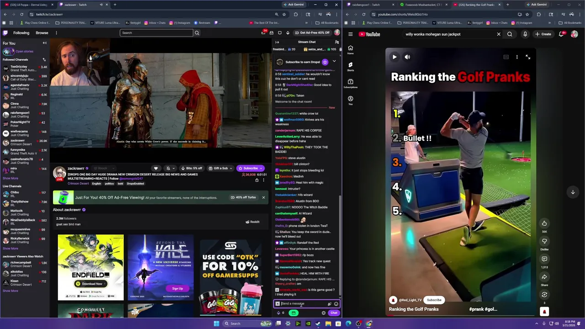Open comments on the YouTube Short
The height and width of the screenshot is (329, 585).
click(x=544, y=259)
